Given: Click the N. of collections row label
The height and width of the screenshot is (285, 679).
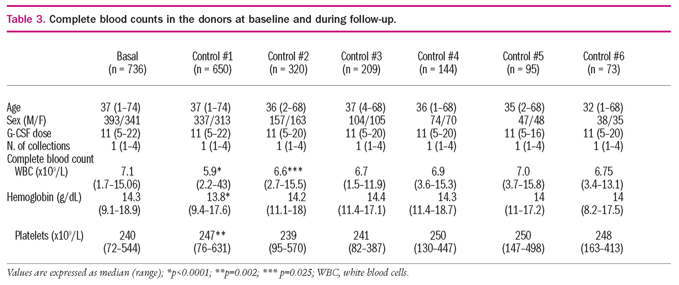Looking at the screenshot, I should (38, 146).
